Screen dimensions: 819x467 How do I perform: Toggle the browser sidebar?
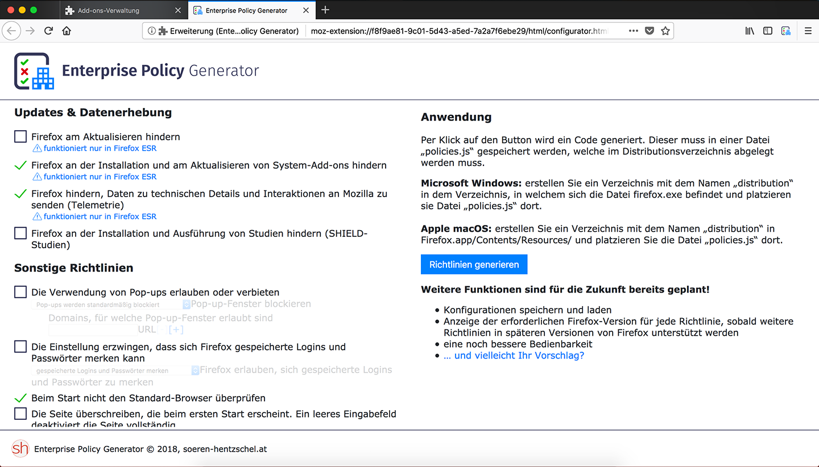coord(768,31)
